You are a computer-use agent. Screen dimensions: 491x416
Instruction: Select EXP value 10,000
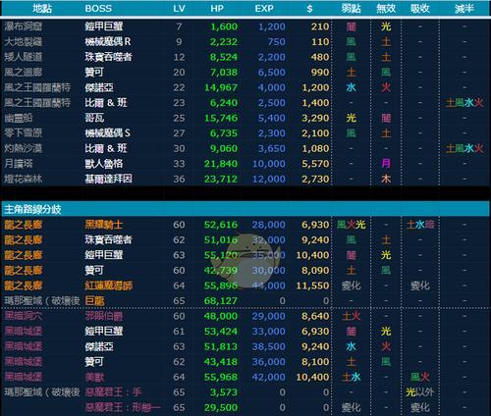point(269,164)
